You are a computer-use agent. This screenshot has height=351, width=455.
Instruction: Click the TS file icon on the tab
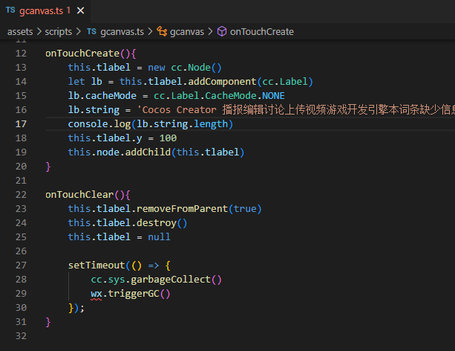tap(10, 10)
